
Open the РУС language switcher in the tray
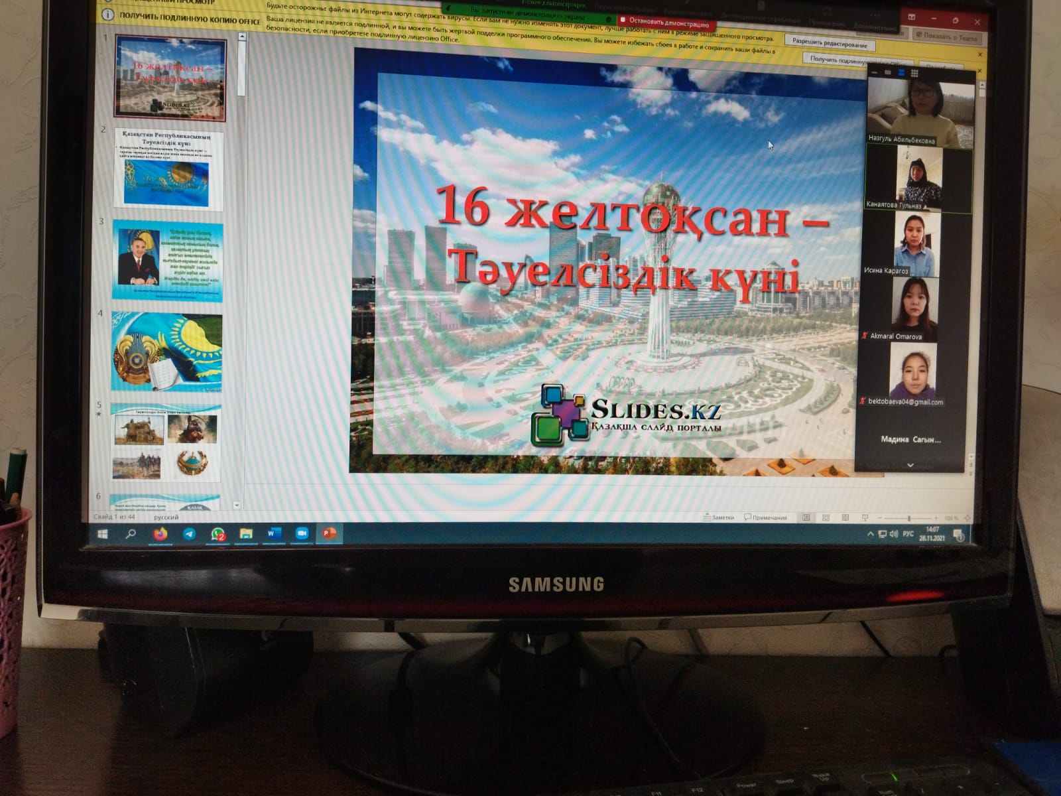click(x=908, y=534)
